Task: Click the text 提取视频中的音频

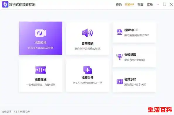Action: tap(135, 60)
